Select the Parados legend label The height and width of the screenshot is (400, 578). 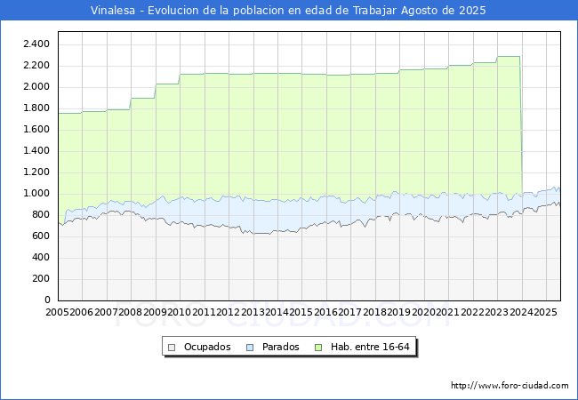click(280, 347)
